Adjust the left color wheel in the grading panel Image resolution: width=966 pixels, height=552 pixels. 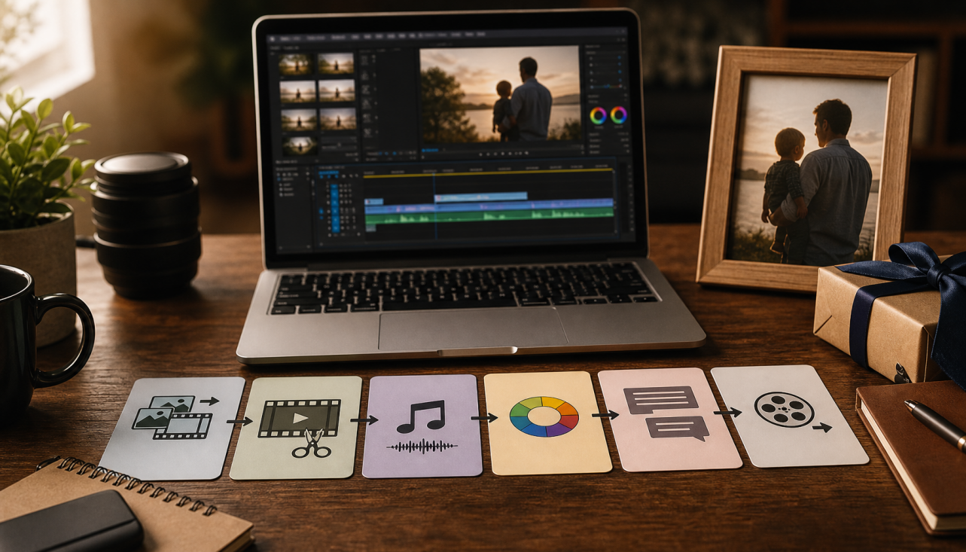click(599, 115)
